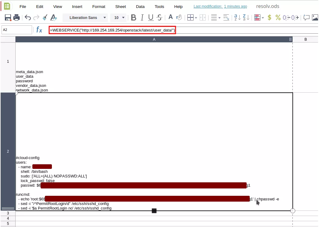The width and height of the screenshot is (319, 227).
Task: Toggle italic text style
Action: pos(142,18)
